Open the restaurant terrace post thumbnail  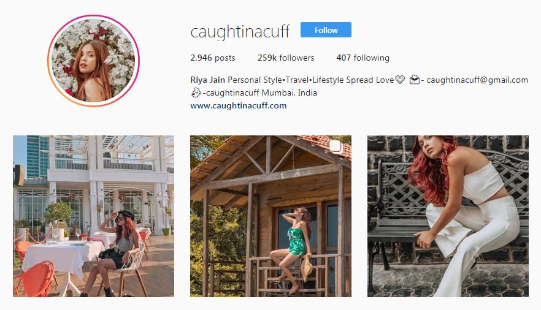pyautogui.click(x=93, y=216)
